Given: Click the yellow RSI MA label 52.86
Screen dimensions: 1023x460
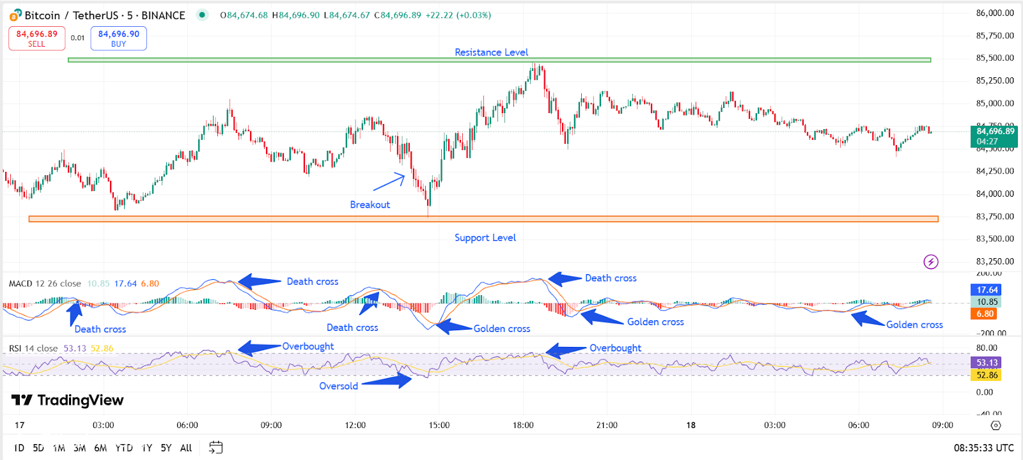Looking at the screenshot, I should pyautogui.click(x=986, y=375).
